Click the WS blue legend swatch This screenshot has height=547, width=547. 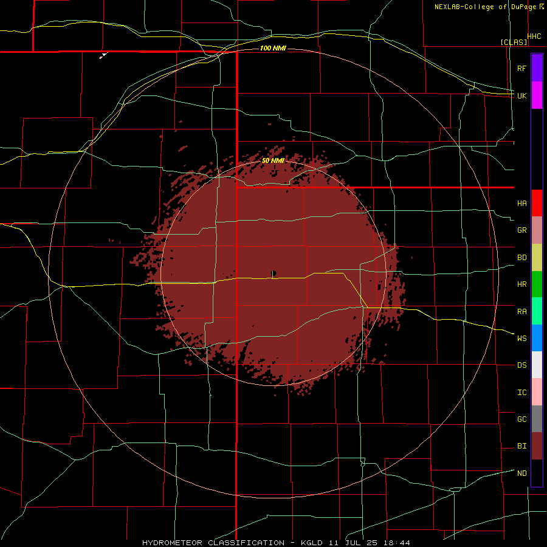(x=537, y=338)
